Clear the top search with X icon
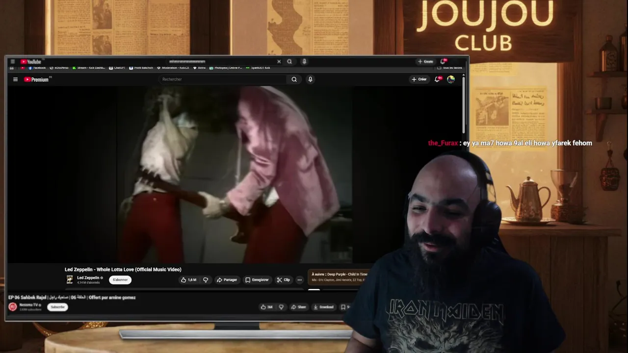The width and height of the screenshot is (628, 353). [x=279, y=62]
